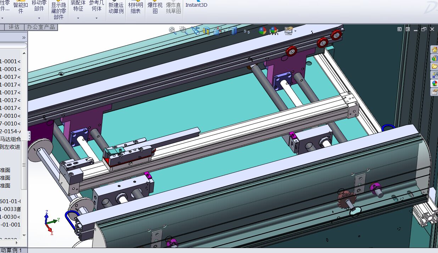
Task: Expand the dropdown arrow under 装配体特征
Action: tap(78, 18)
